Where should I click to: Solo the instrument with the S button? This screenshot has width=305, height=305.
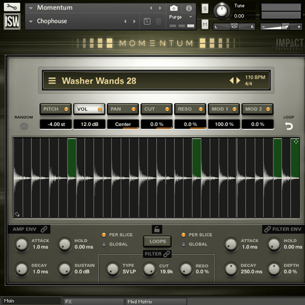(x=205, y=9)
